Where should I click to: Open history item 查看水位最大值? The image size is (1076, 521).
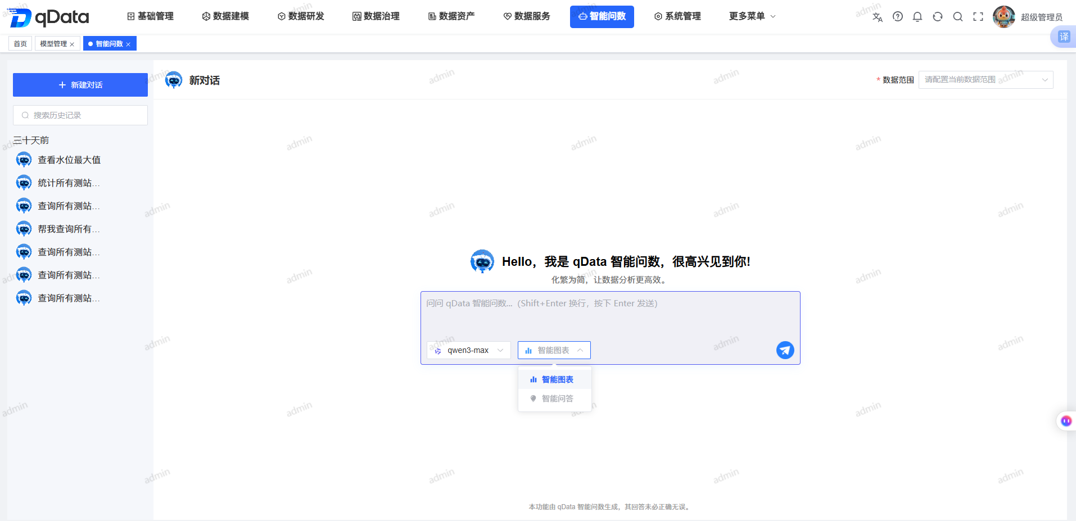(69, 160)
